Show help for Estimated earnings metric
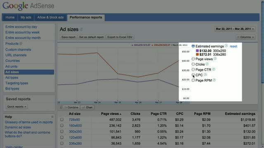This screenshot has width=264, height=148. [226, 46]
